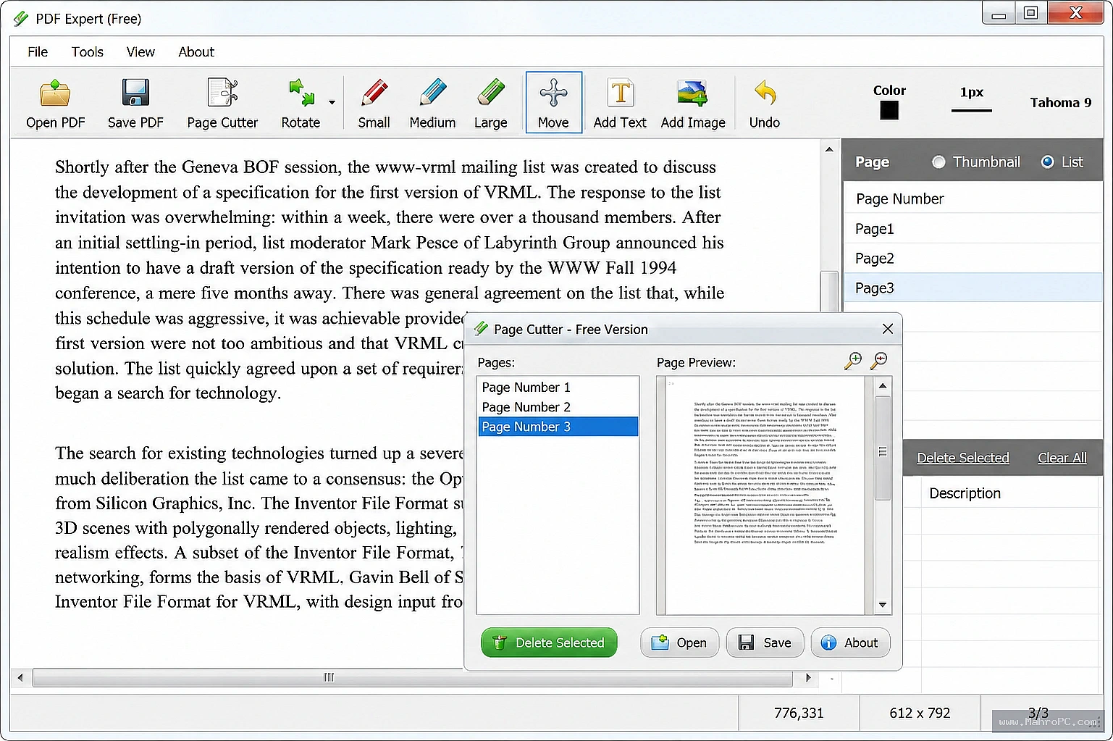
Task: Open the View menu
Action: coord(140,51)
